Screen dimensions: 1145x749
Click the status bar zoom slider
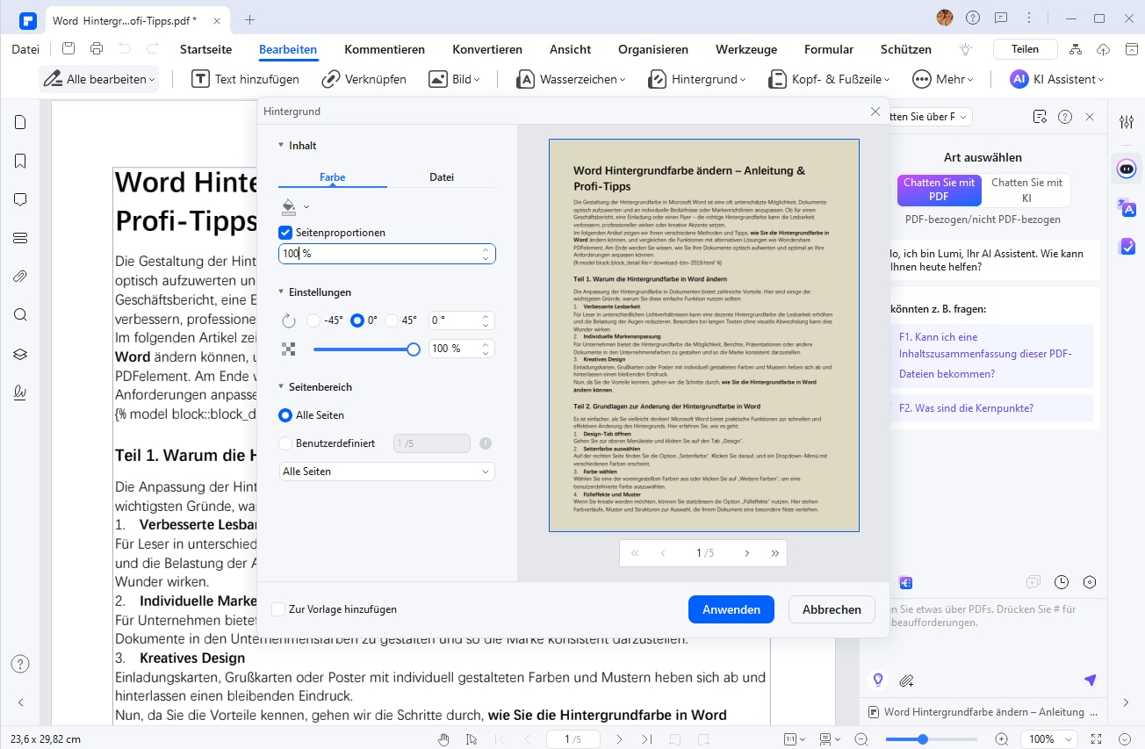click(x=933, y=739)
